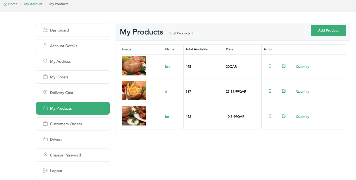
Task: Click edit icon in ko row
Action: [284, 116]
